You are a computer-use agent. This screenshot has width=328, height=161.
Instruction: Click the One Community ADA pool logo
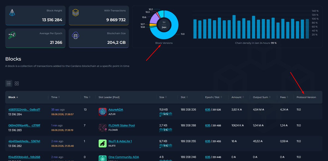pyautogui.click(x=102, y=158)
